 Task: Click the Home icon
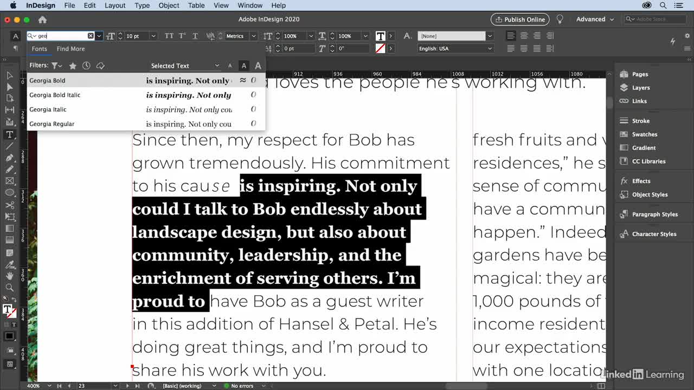42,19
